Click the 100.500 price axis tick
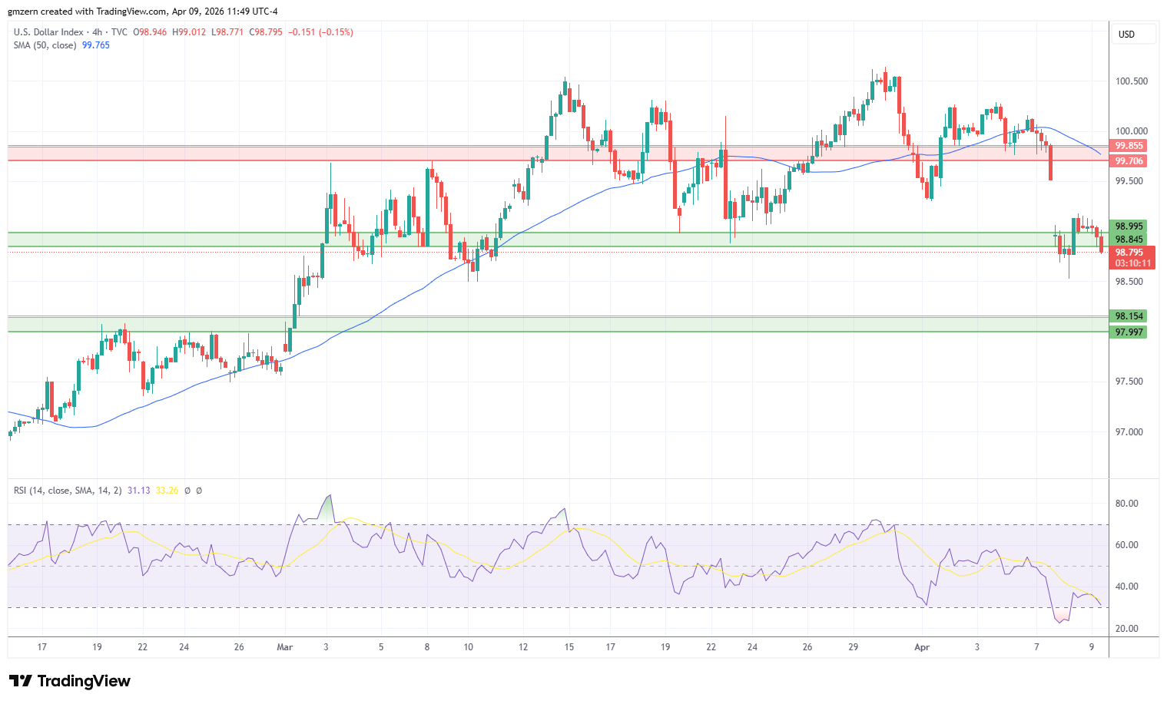The width and height of the screenshot is (1167, 704). pyautogui.click(x=1131, y=81)
